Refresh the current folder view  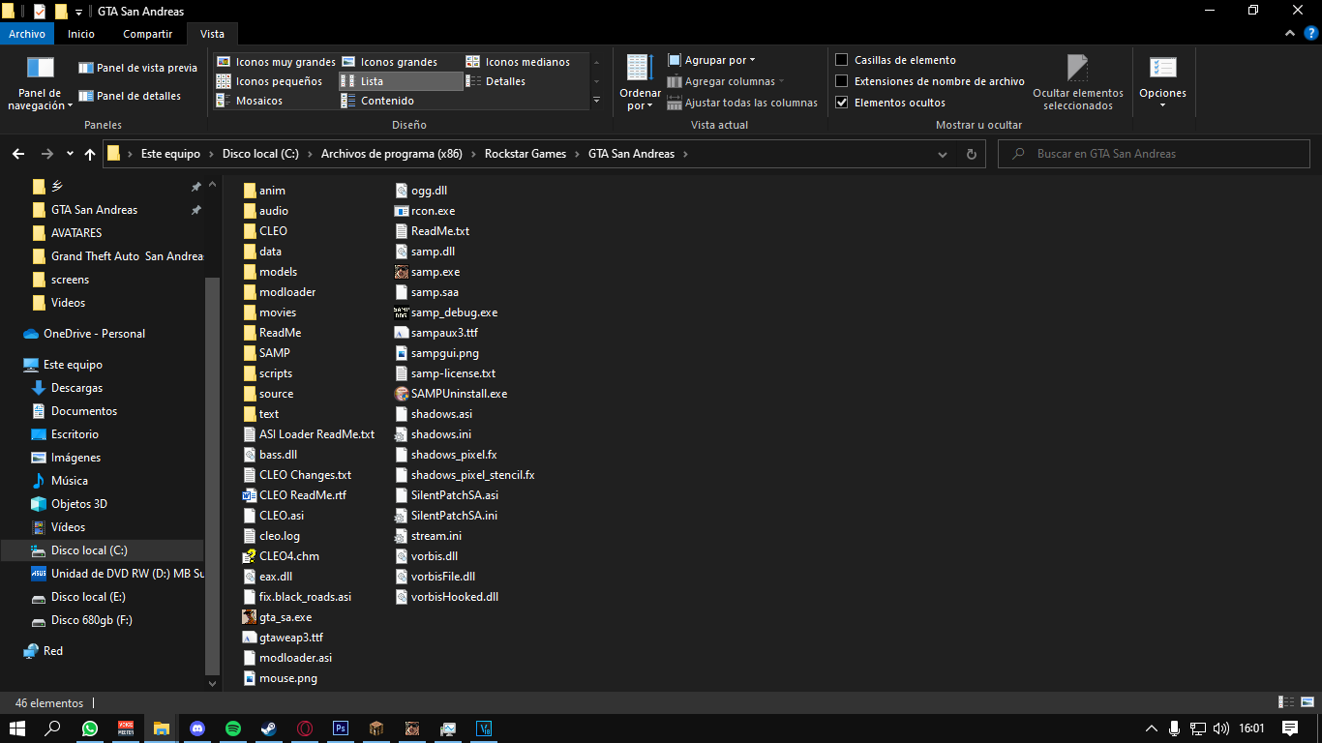(x=971, y=154)
